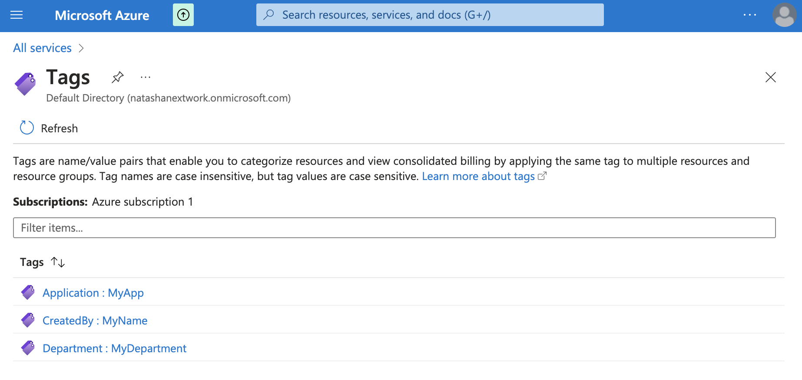This screenshot has height=380, width=802.
Task: Click the Refresh circular arrow icon
Action: tap(27, 128)
